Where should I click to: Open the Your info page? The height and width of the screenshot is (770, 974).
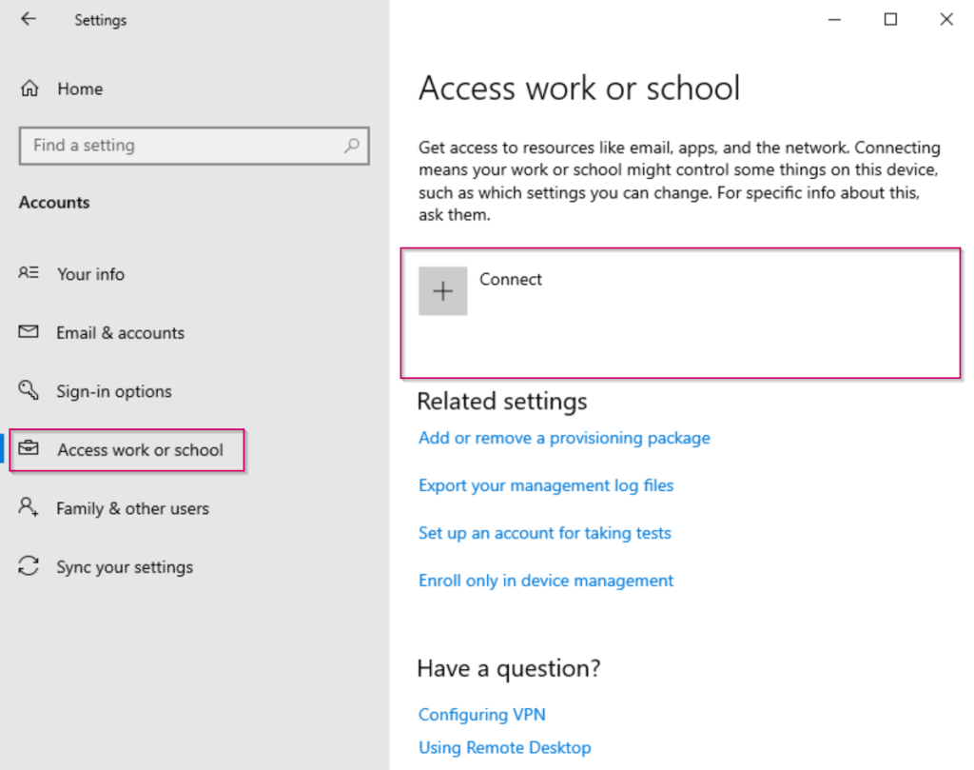[x=90, y=274]
